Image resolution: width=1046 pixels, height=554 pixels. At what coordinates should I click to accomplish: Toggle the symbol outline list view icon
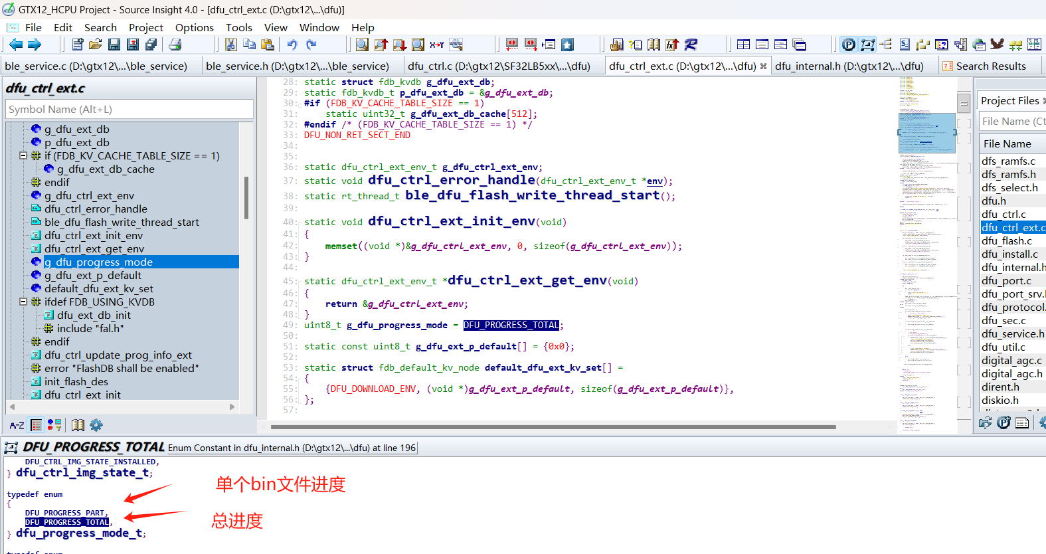[37, 425]
